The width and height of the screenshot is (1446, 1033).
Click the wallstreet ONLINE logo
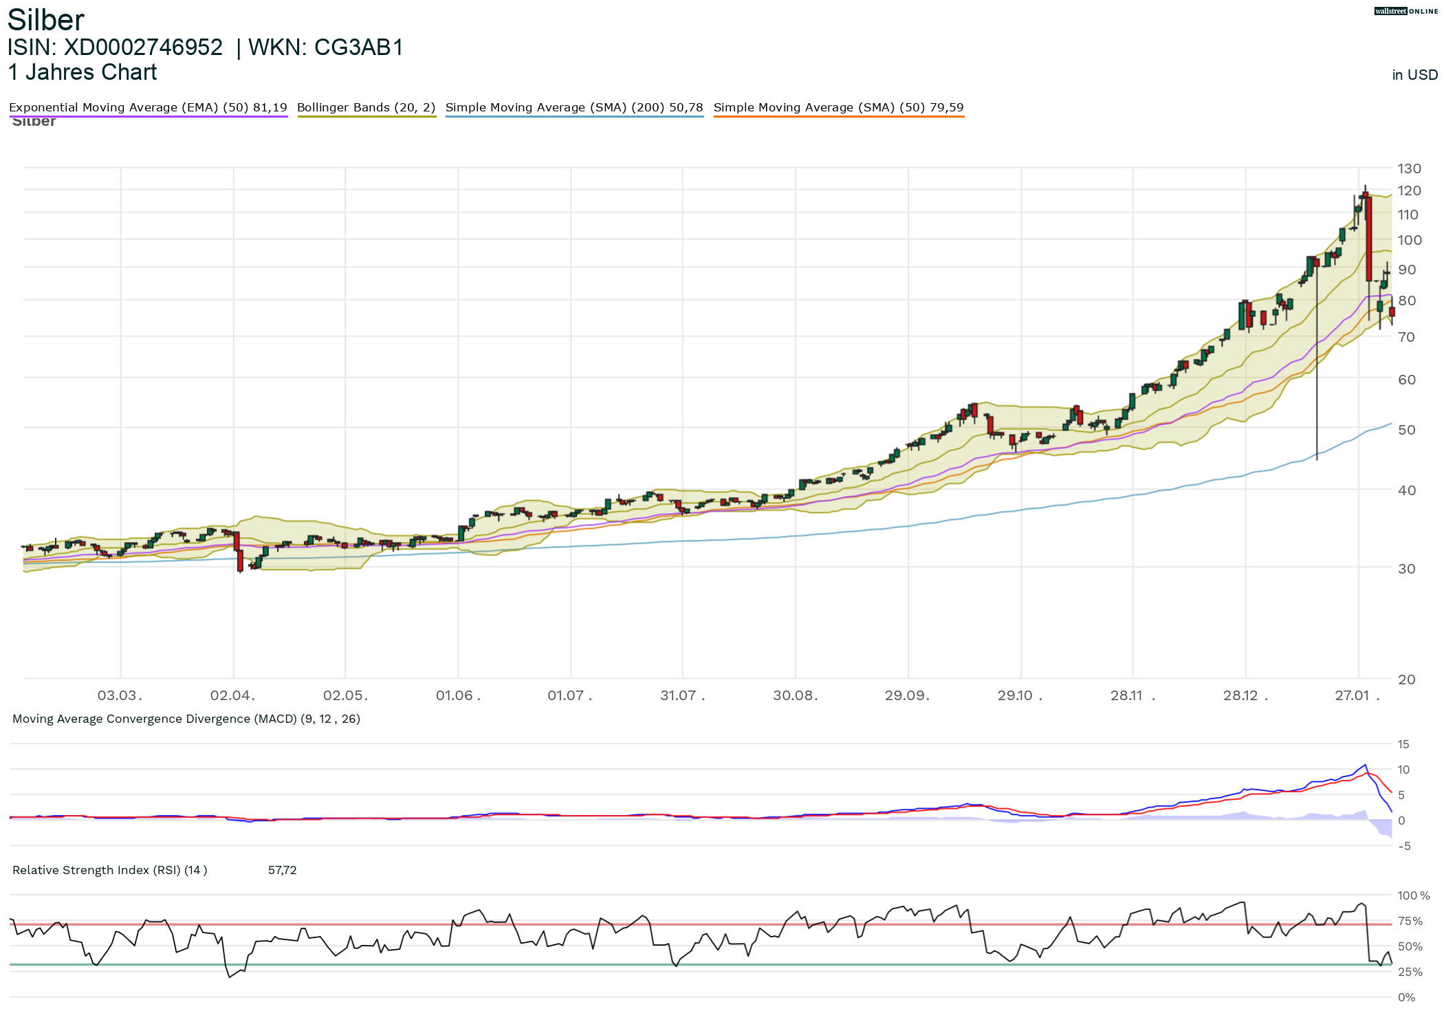click(1405, 11)
